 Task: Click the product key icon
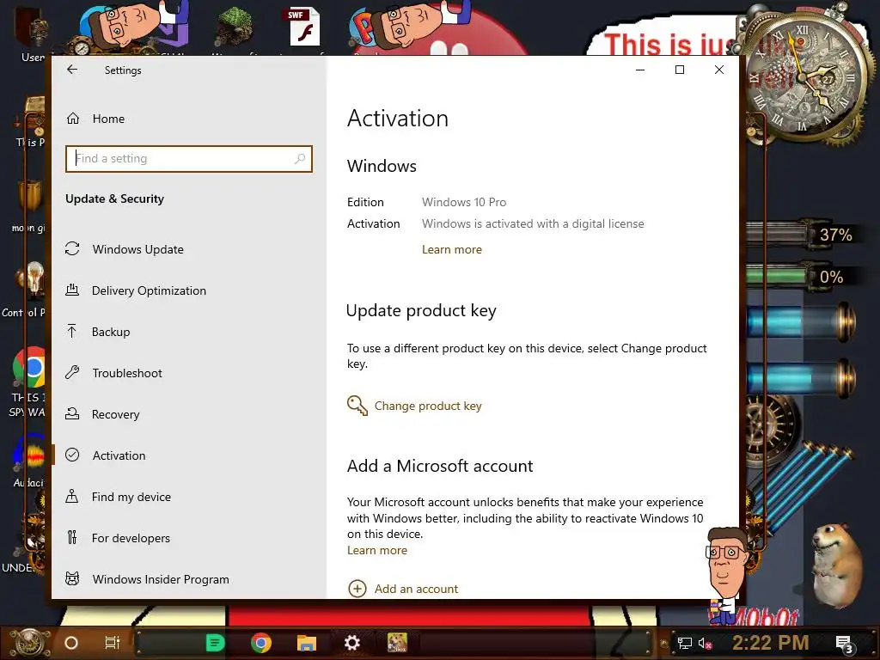point(357,406)
